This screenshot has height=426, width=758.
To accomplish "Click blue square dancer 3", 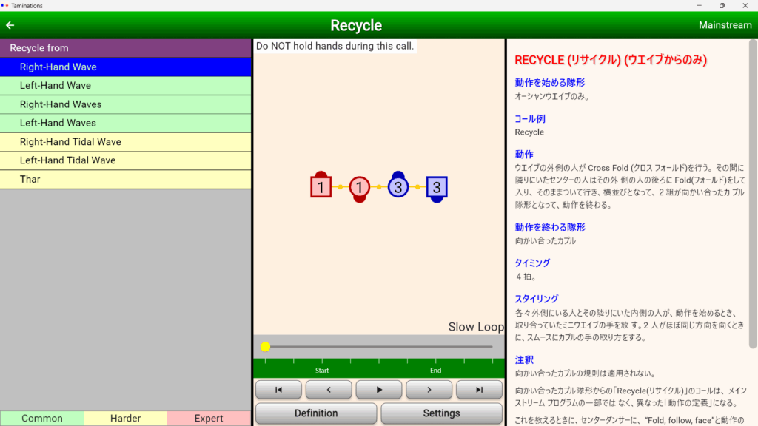I will (437, 189).
